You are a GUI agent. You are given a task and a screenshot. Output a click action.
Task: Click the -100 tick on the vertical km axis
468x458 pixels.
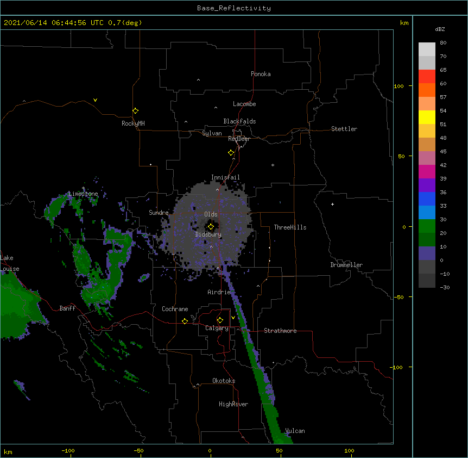397,367
